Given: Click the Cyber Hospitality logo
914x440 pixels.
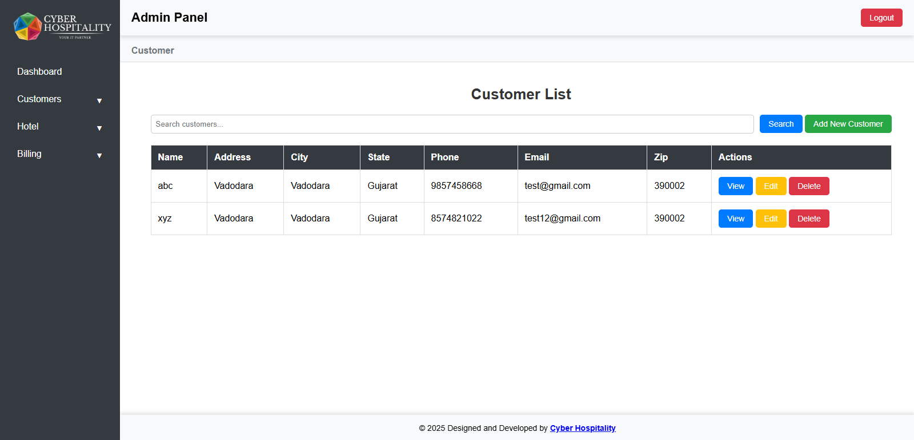Looking at the screenshot, I should click(x=62, y=26).
